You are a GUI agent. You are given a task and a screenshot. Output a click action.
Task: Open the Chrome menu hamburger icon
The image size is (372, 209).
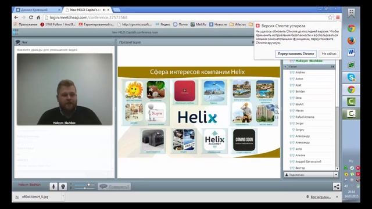pos(338,17)
